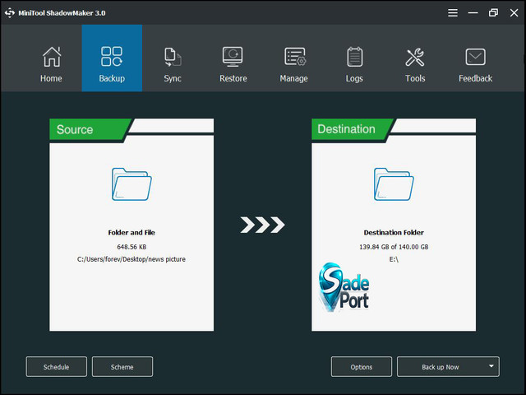Restore down the ShadowMaker window
526x395 pixels.
click(x=493, y=13)
